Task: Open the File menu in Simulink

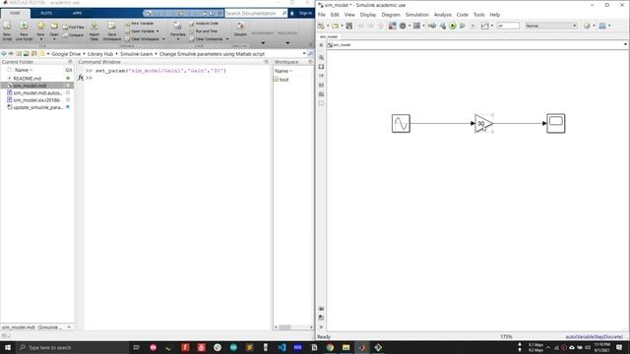Action: [322, 15]
